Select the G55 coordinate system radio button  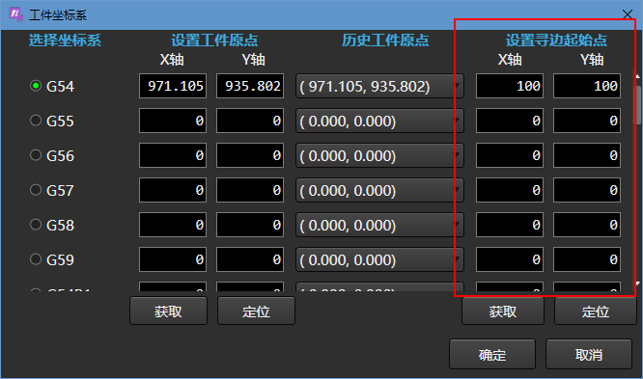[36, 121]
